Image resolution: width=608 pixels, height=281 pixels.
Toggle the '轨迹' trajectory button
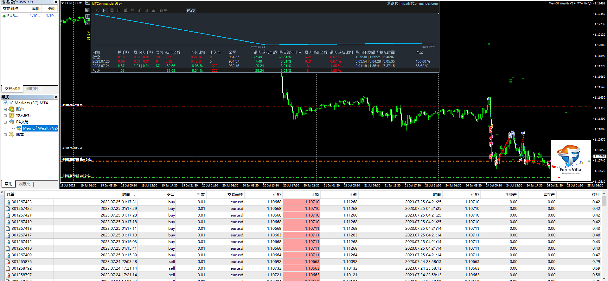191,10
